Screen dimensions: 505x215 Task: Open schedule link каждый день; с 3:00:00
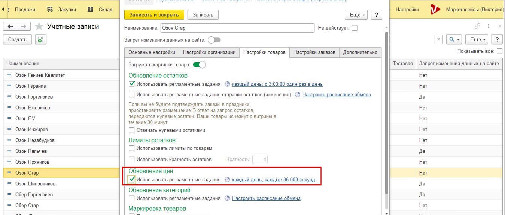coord(277,84)
